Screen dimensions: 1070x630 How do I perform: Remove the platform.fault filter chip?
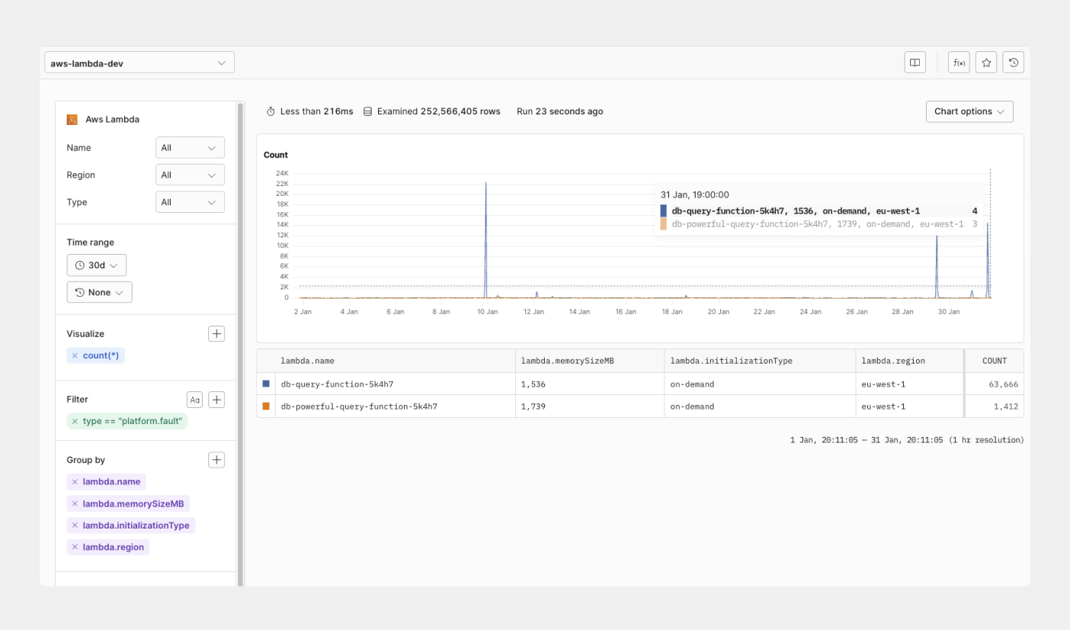[74, 420]
